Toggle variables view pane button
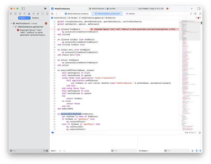 (x=197, y=151)
